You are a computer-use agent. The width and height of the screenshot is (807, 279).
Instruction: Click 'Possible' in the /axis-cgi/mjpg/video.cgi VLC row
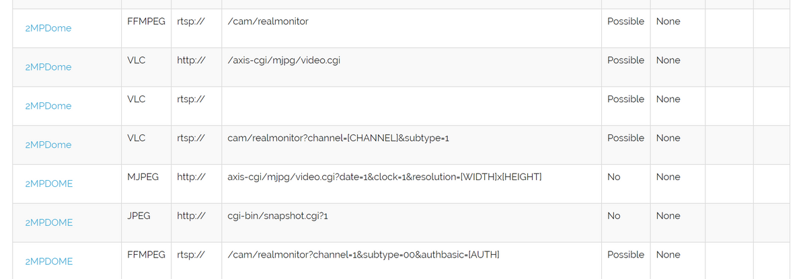click(625, 61)
